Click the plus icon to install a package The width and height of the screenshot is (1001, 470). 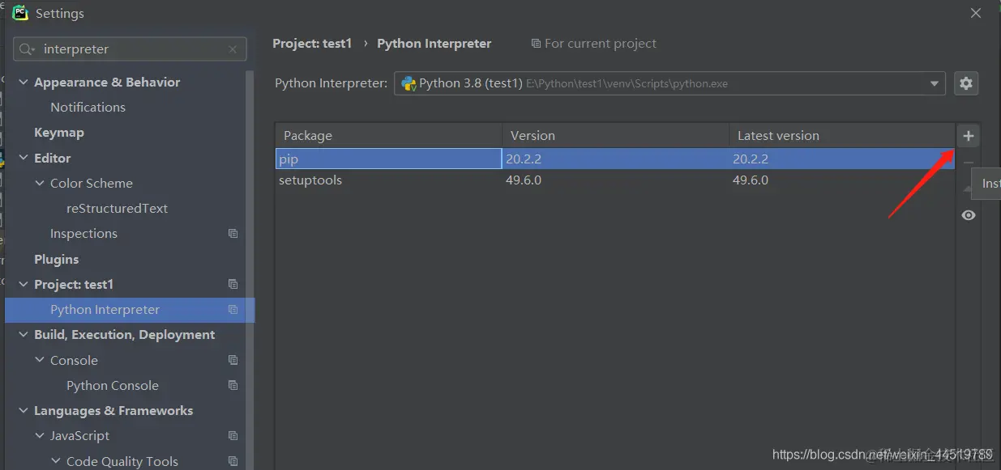[x=968, y=136]
